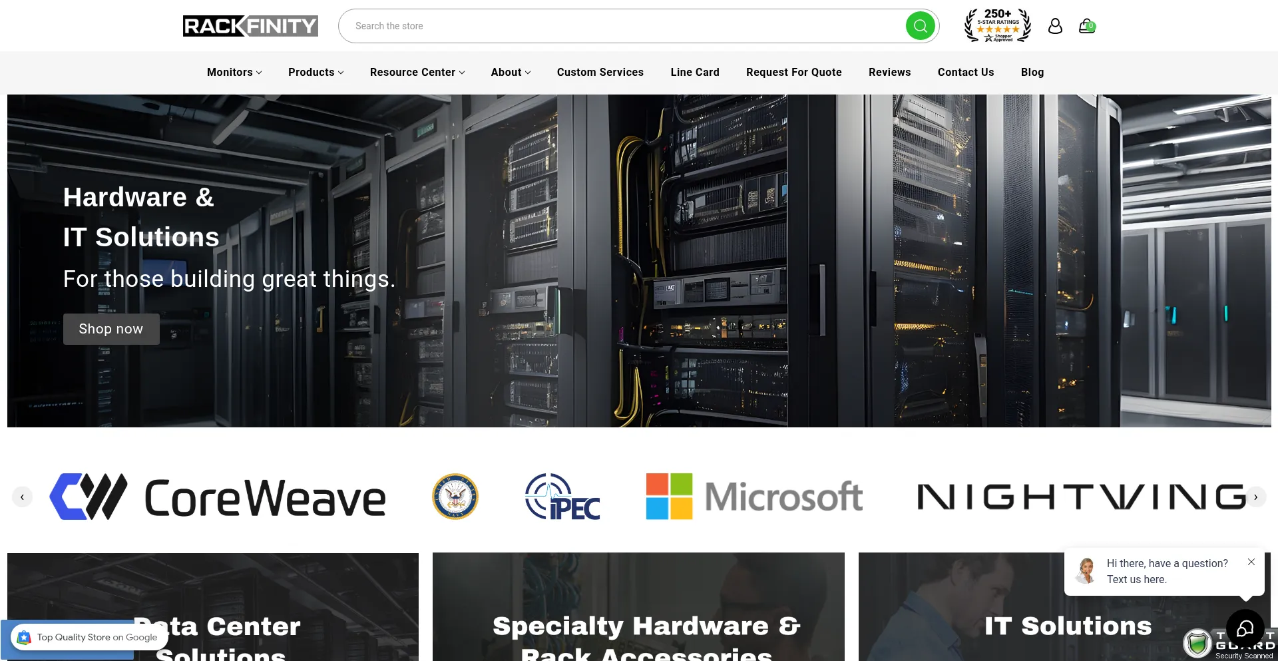Expand the Monitors dropdown menu
The image size is (1278, 661).
pyautogui.click(x=234, y=72)
